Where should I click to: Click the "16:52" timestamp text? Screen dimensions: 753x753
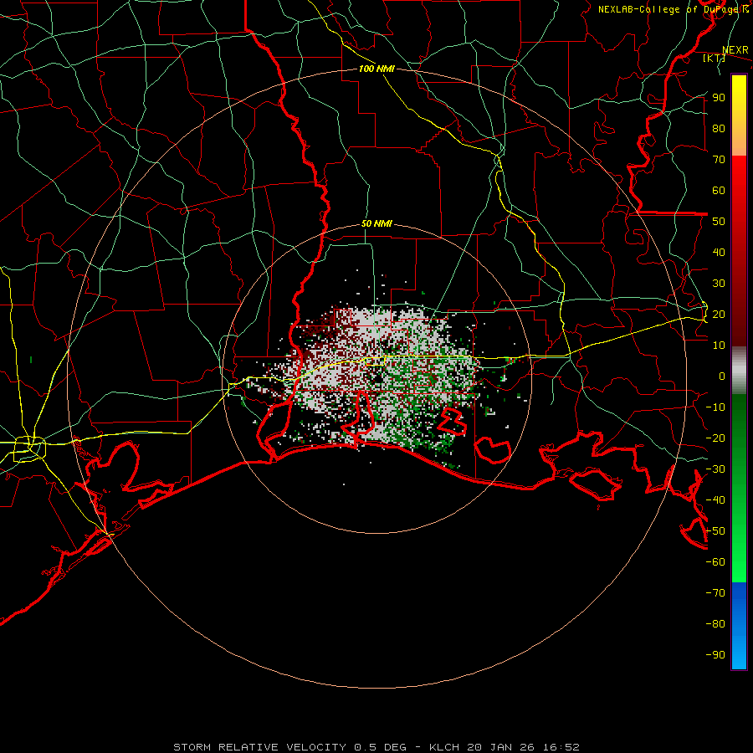tap(561, 747)
